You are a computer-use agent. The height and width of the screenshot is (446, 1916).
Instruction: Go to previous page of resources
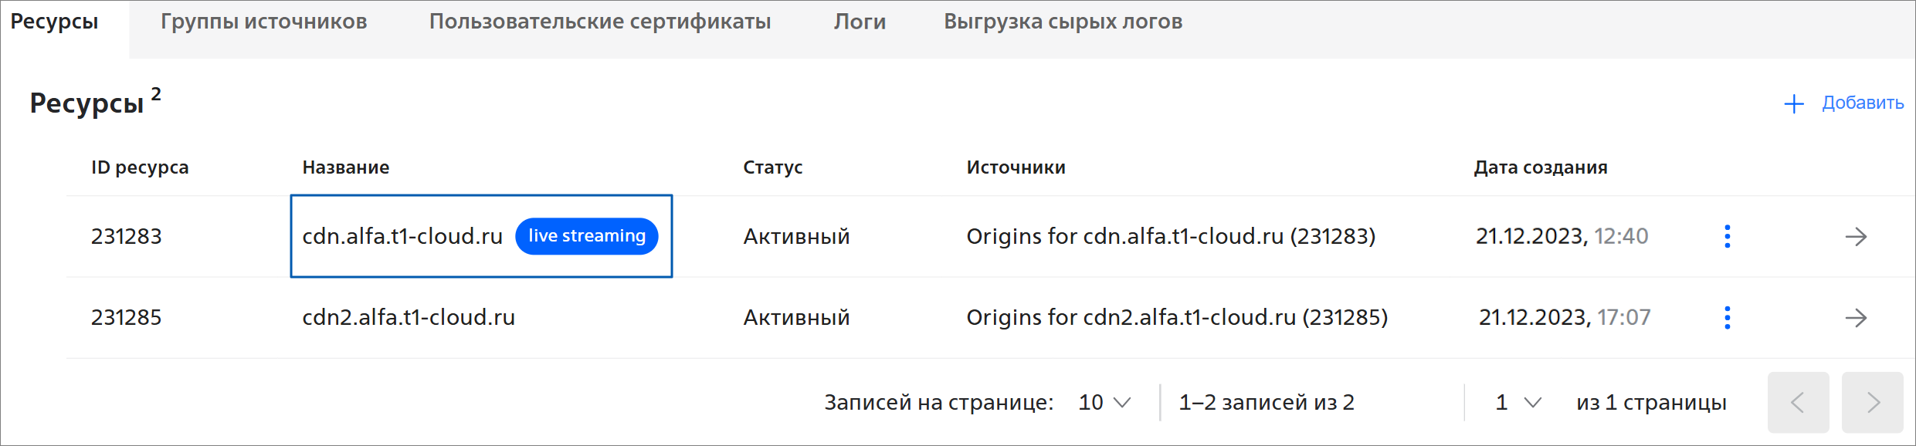(x=1798, y=402)
